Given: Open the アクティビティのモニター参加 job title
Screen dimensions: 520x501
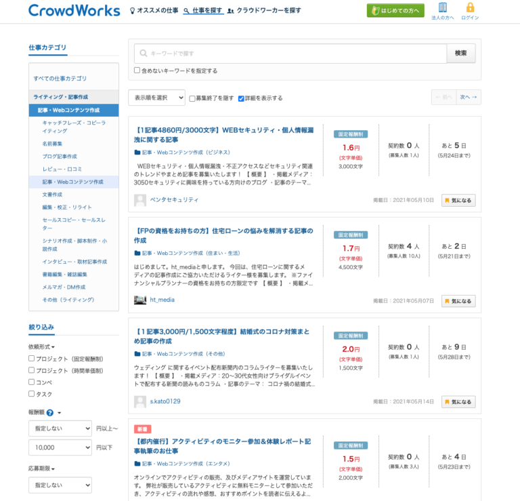Looking at the screenshot, I should [x=223, y=446].
